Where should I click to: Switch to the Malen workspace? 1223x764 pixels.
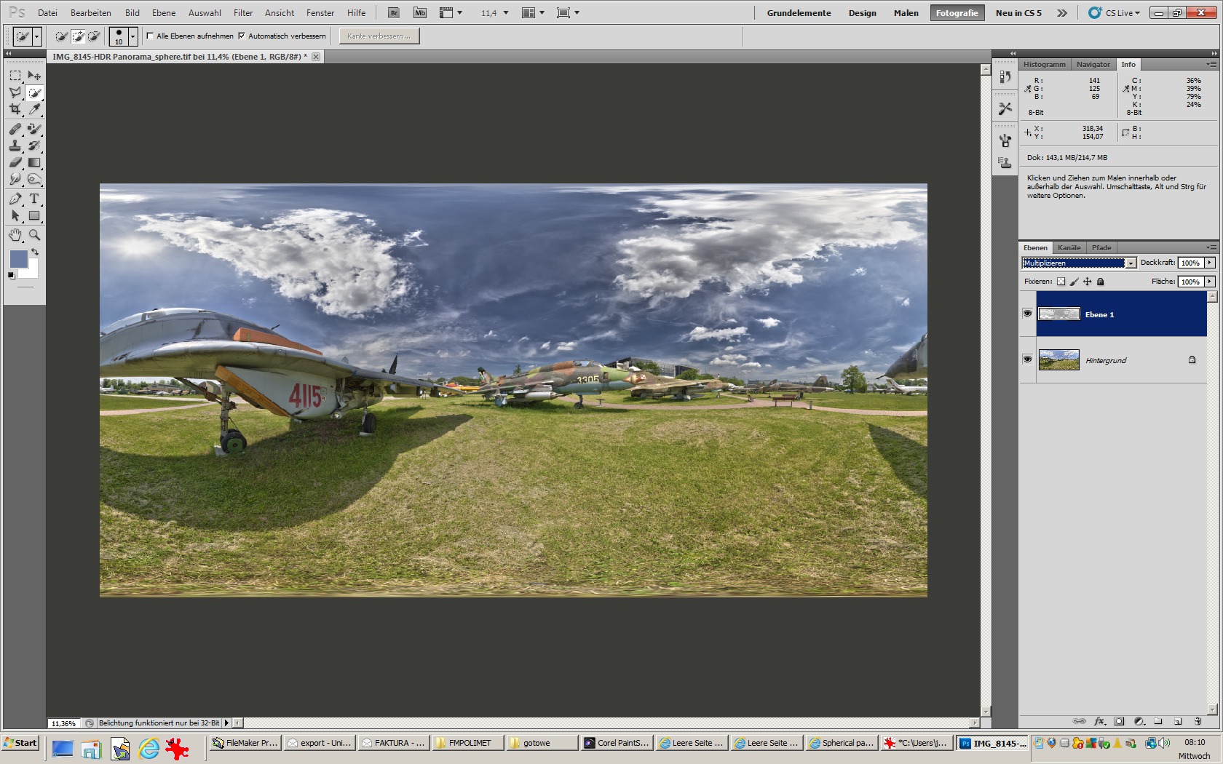pos(906,13)
